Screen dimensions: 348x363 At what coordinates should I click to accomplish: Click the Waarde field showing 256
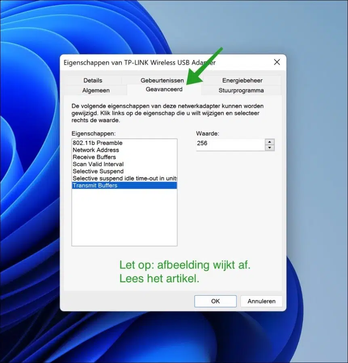click(x=230, y=145)
